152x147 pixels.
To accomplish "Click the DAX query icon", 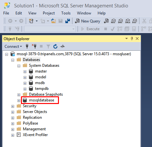I will (135, 21).
